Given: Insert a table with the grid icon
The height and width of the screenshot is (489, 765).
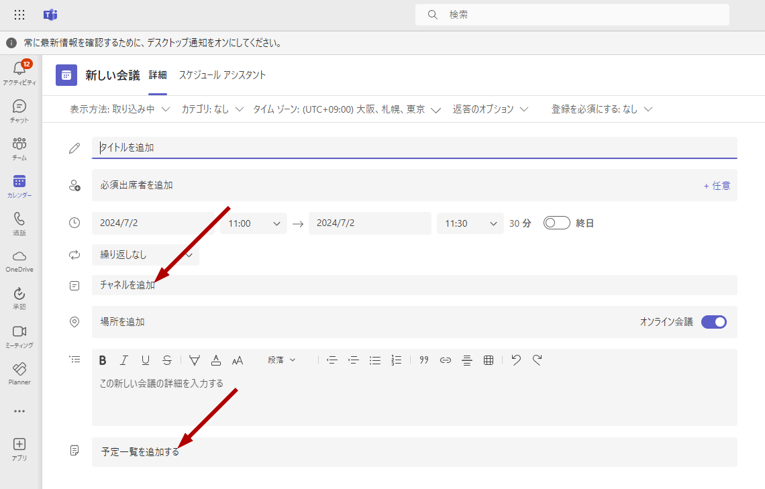Looking at the screenshot, I should [x=489, y=360].
